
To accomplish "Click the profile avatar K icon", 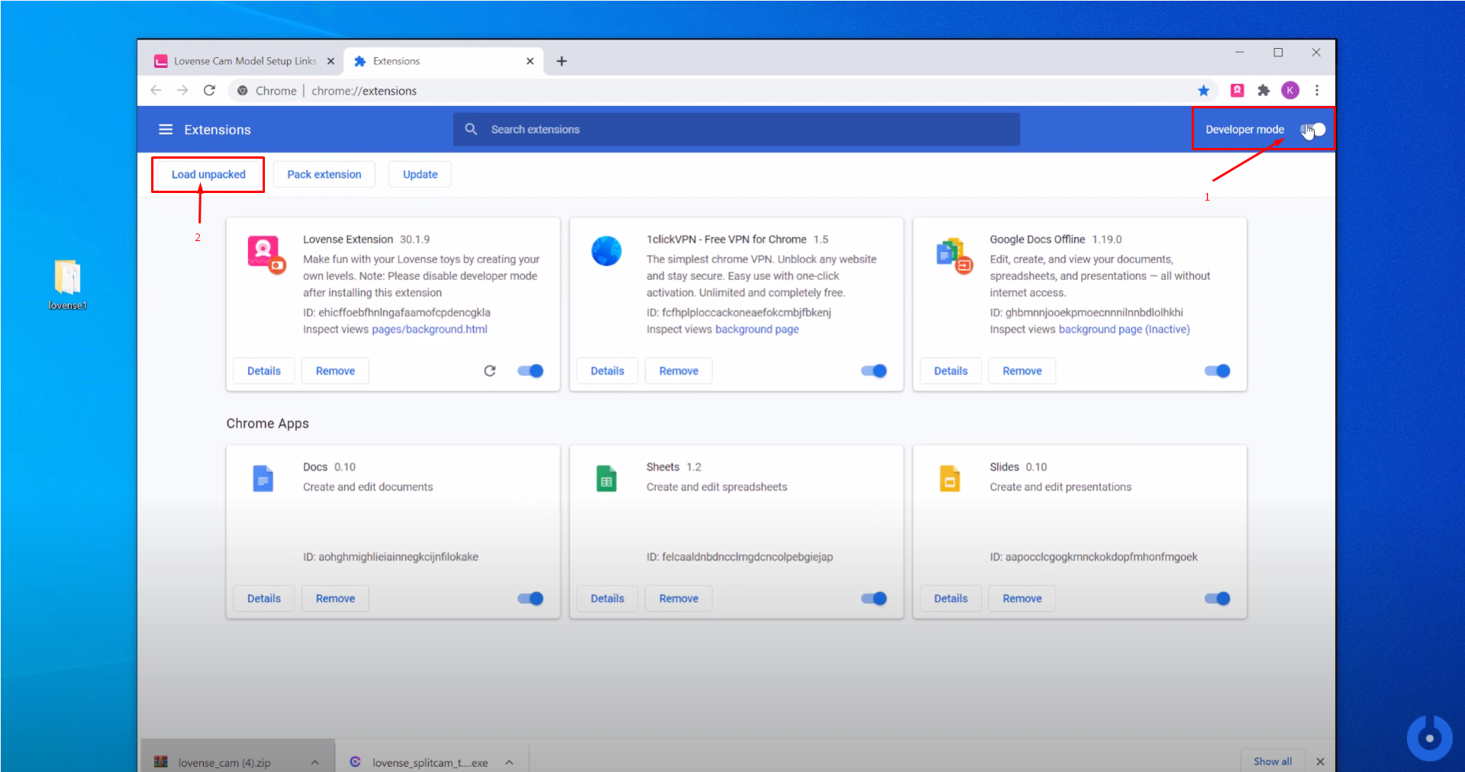I will click(x=1290, y=91).
